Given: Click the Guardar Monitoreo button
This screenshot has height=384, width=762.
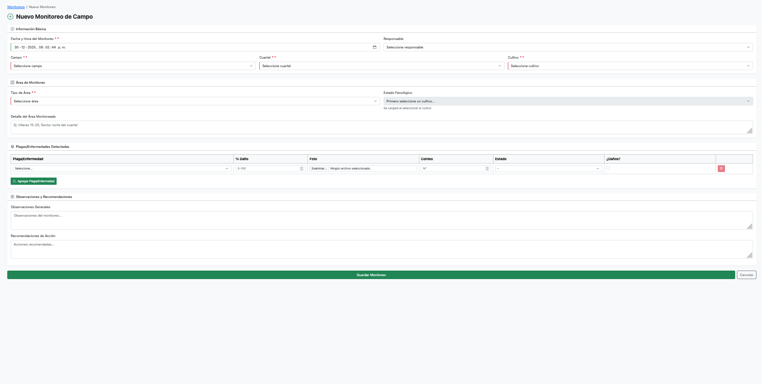Looking at the screenshot, I should pyautogui.click(x=371, y=275).
